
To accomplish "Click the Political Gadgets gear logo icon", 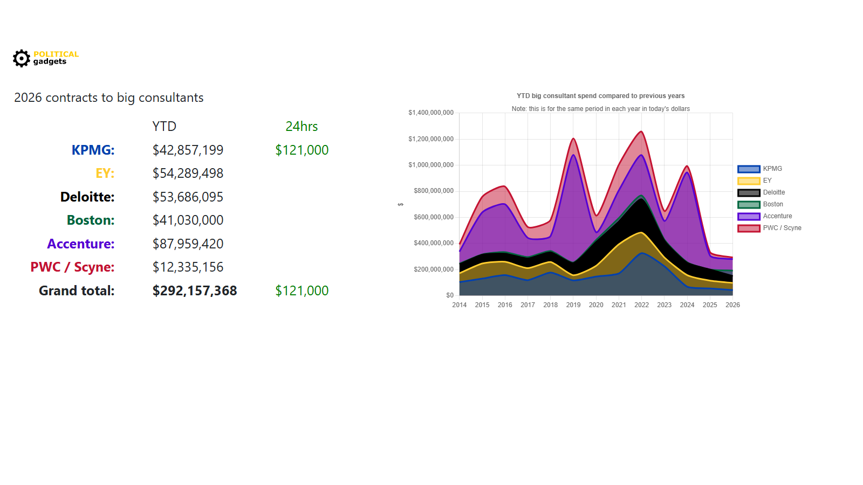I will (22, 58).
